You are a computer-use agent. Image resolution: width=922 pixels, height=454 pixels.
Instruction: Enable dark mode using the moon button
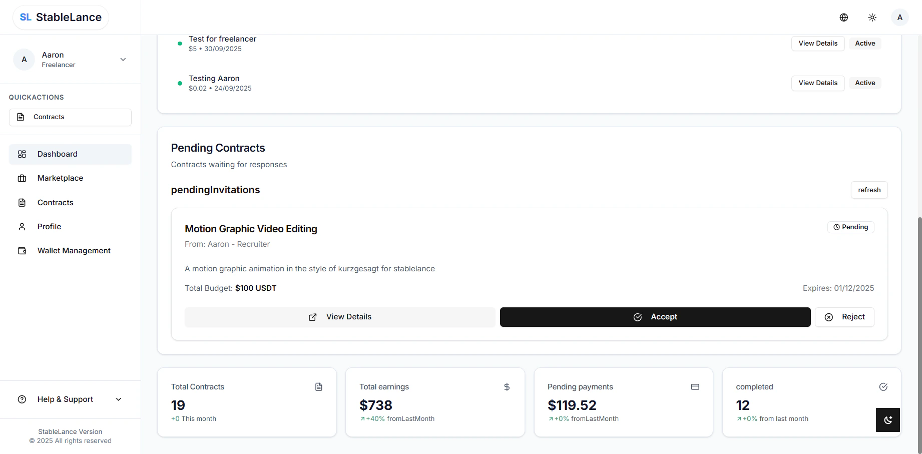pyautogui.click(x=887, y=420)
